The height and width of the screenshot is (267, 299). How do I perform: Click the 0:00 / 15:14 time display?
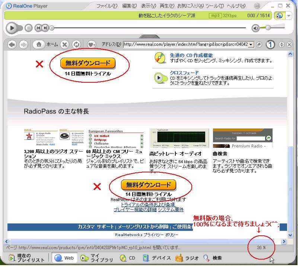click(x=258, y=15)
